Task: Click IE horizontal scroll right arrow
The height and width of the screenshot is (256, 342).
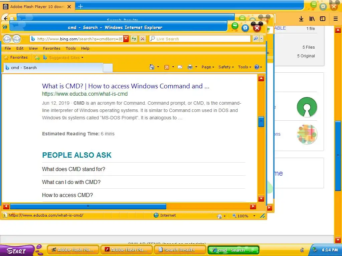Action: click(253, 206)
